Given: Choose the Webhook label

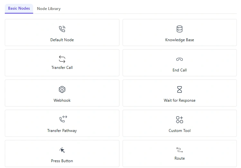Looking at the screenshot, I should click(62, 100).
